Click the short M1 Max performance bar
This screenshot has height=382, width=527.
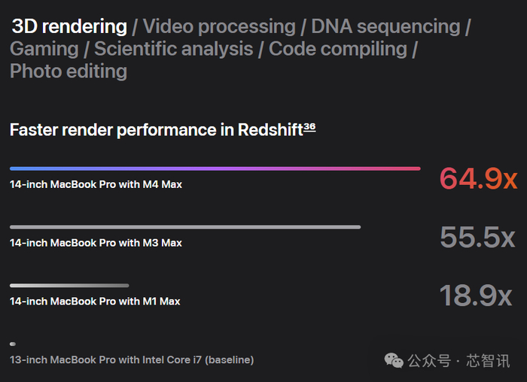pos(69,286)
